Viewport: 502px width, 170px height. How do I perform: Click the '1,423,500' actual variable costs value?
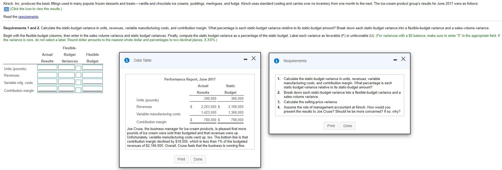click(x=208, y=112)
